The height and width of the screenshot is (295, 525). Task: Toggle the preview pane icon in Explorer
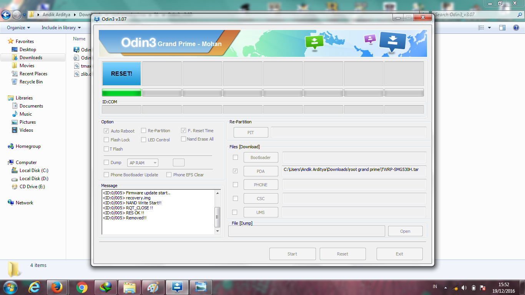point(502,28)
